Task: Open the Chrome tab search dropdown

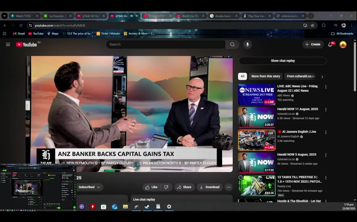Action: coord(4,16)
